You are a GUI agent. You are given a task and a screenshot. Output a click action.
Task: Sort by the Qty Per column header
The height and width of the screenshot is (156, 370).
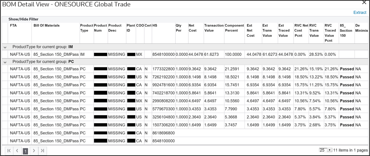pyautogui.click(x=179, y=28)
